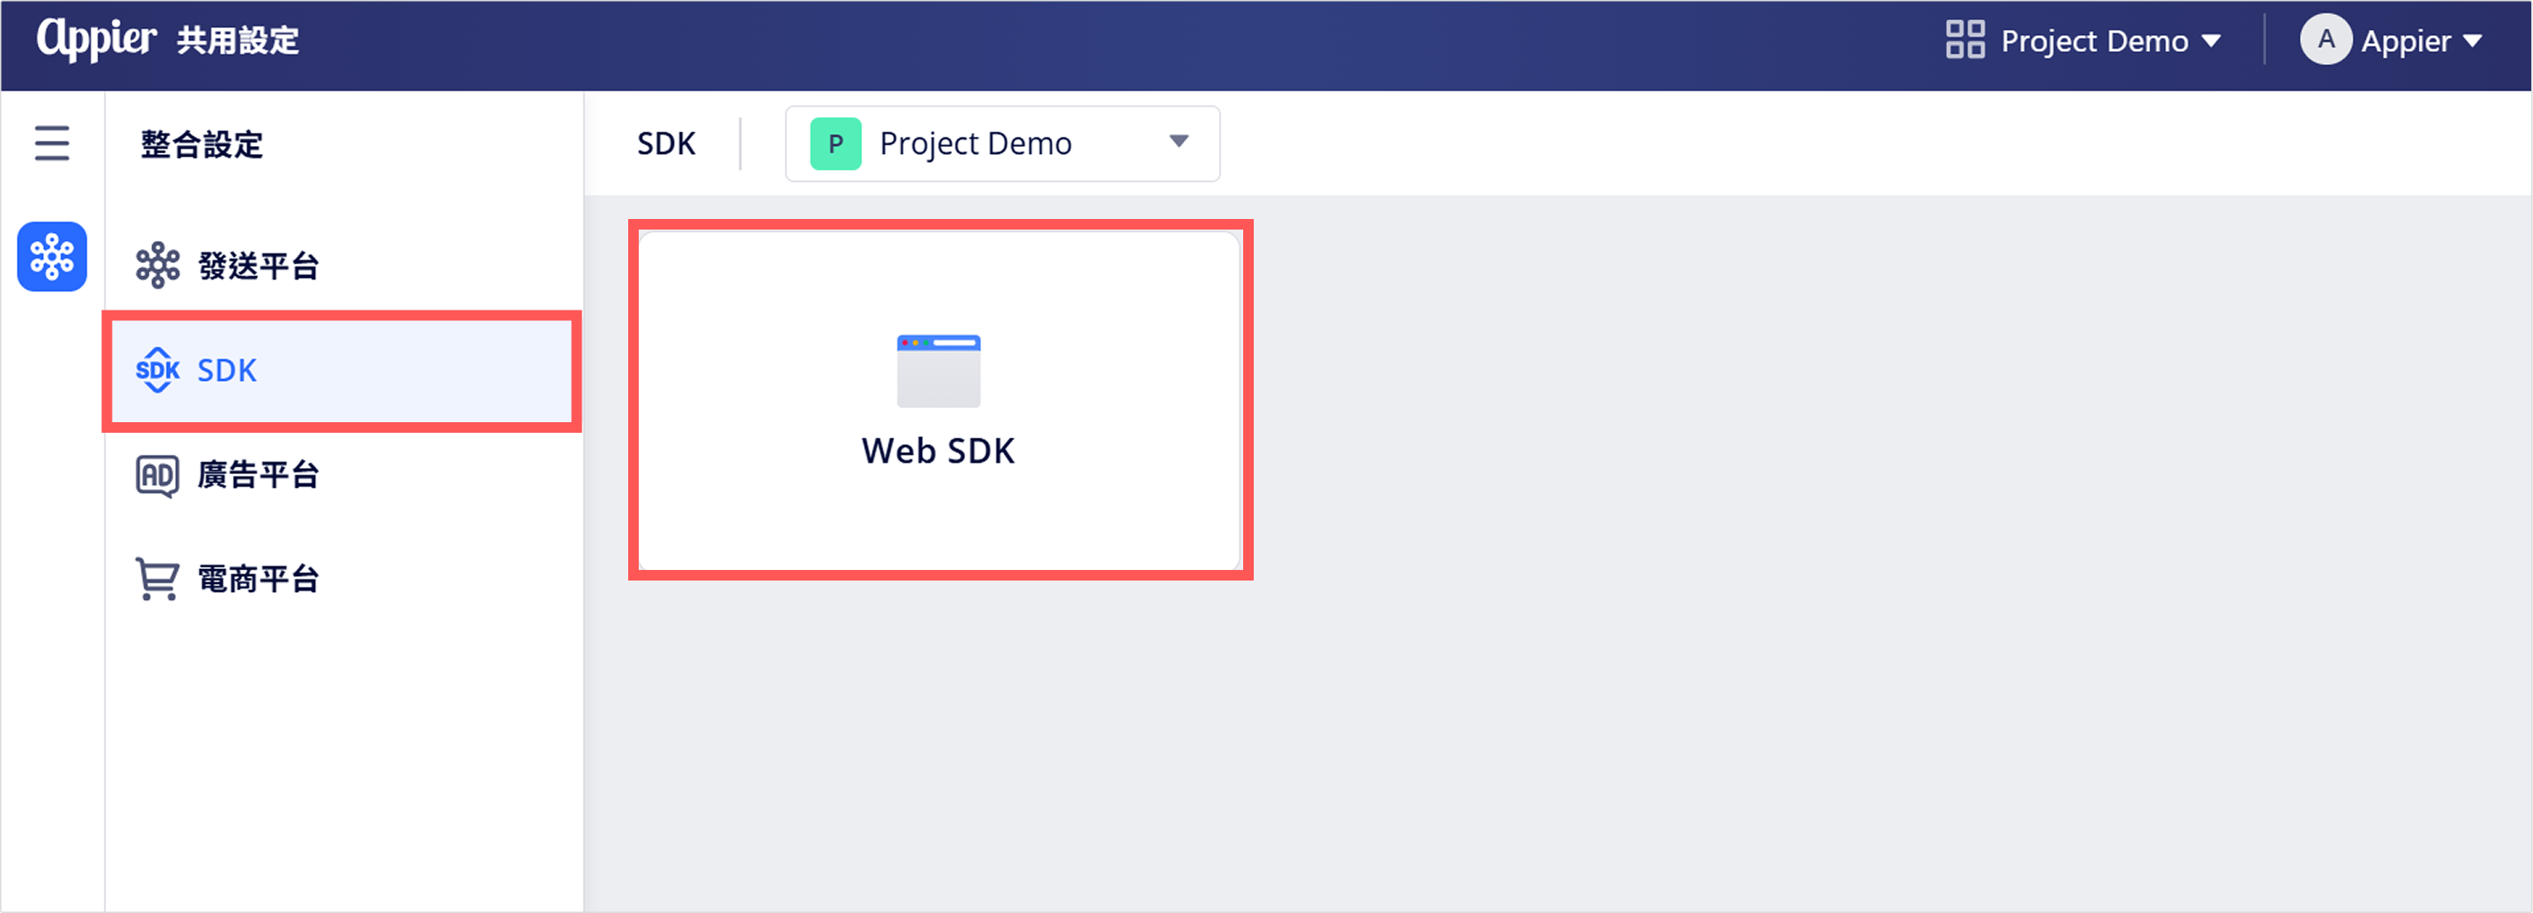Click the Appier logo

coord(97,40)
